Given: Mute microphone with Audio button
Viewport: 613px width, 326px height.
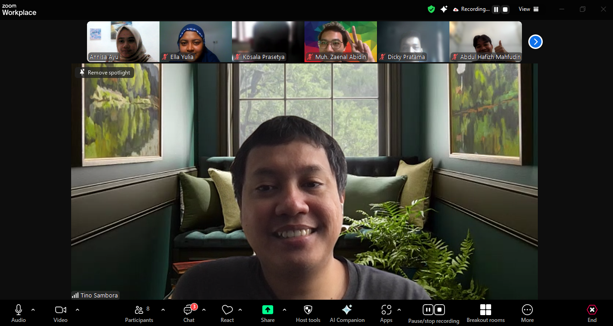Looking at the screenshot, I should click(19, 313).
